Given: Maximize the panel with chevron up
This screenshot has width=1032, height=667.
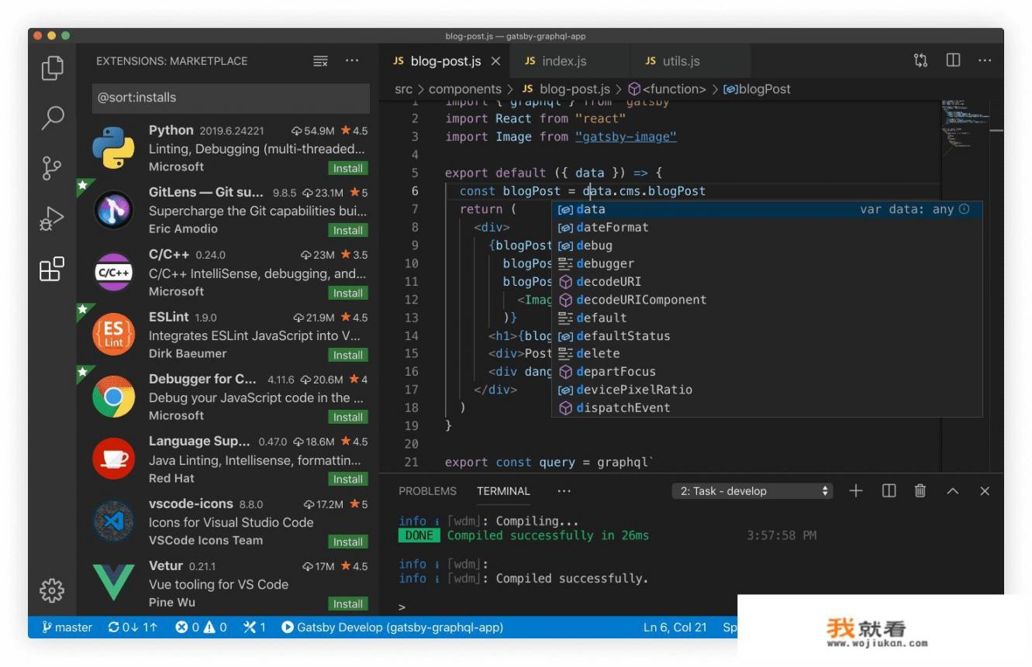Looking at the screenshot, I should [953, 491].
